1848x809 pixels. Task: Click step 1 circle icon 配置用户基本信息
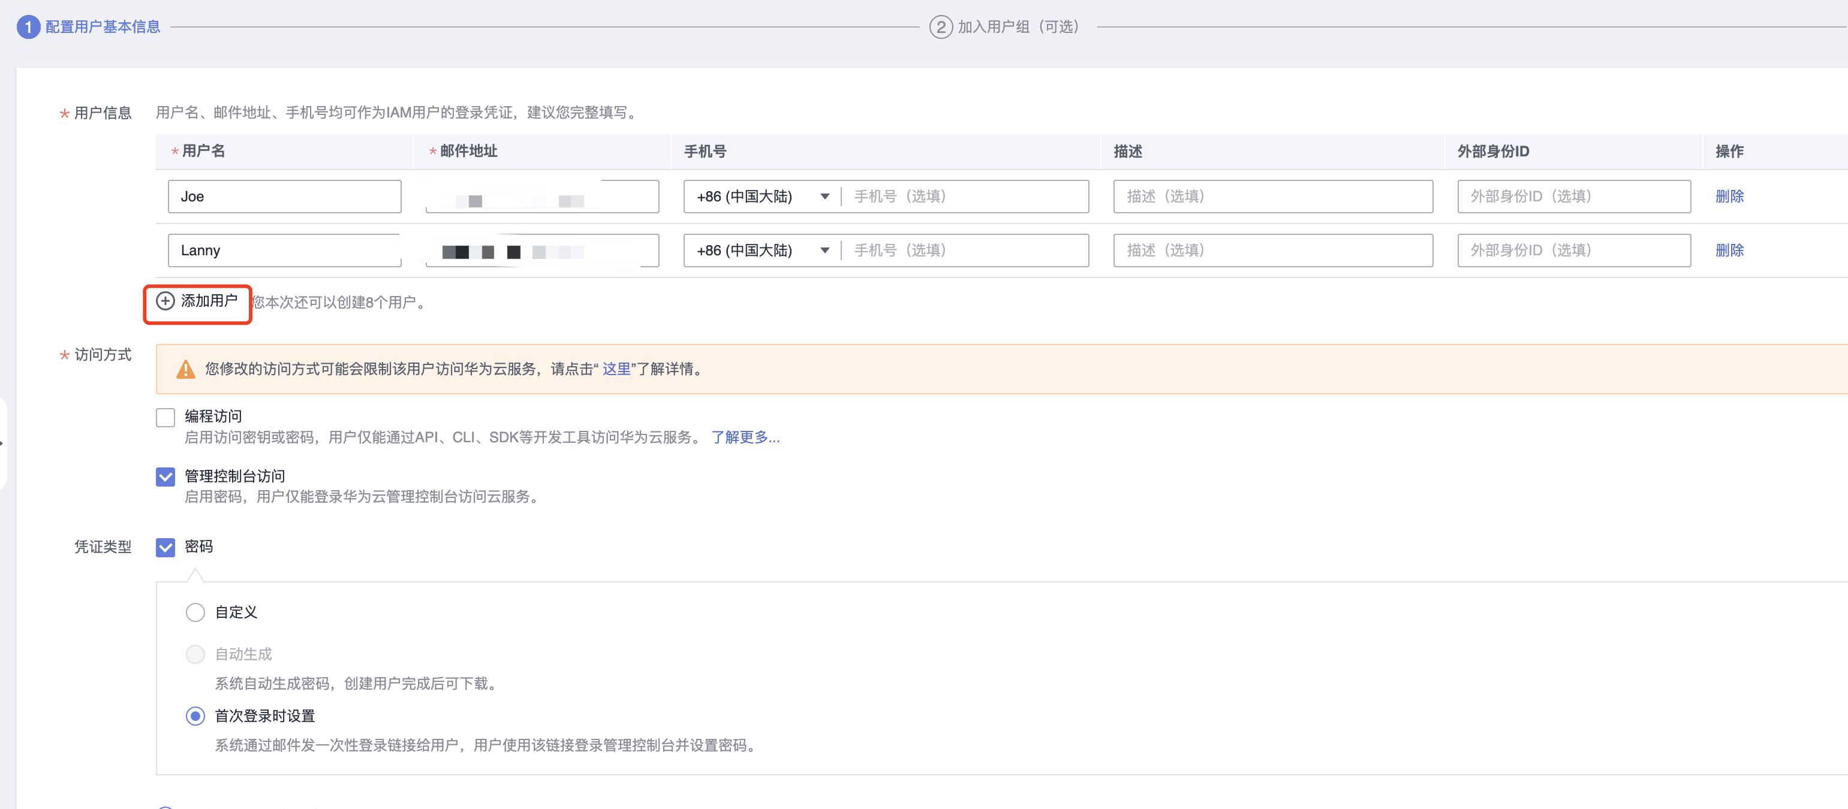28,27
